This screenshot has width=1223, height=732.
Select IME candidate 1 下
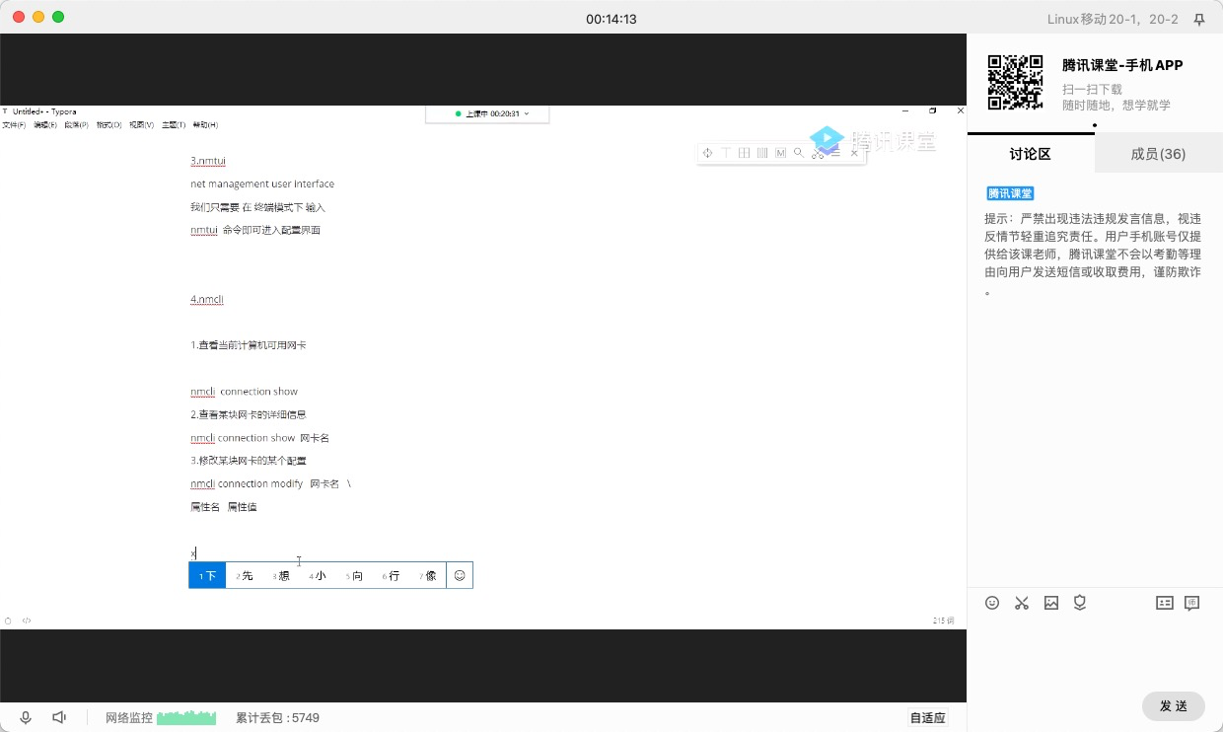coord(207,575)
